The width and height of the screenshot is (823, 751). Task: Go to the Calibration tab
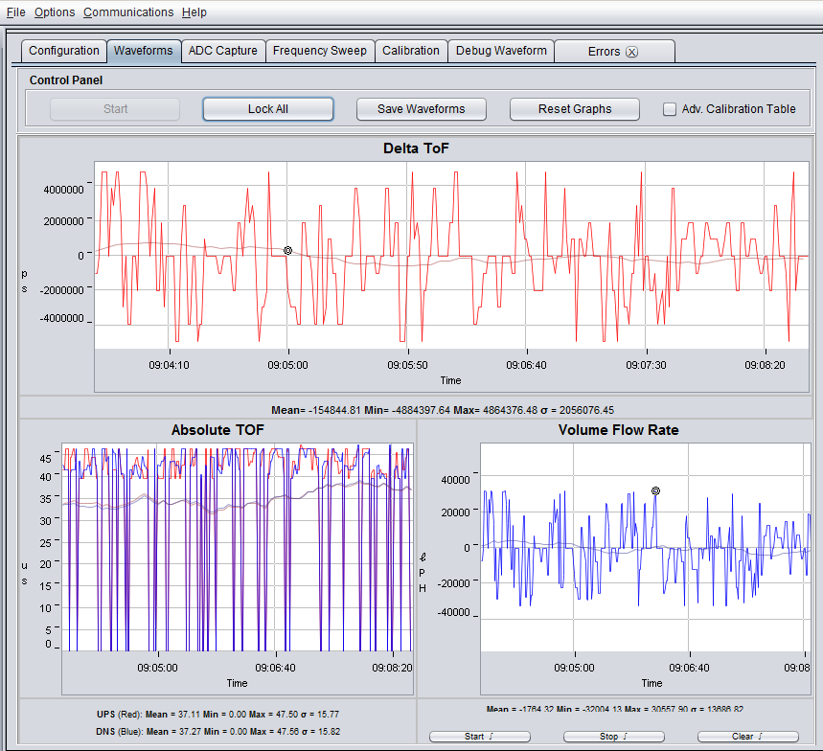click(410, 51)
